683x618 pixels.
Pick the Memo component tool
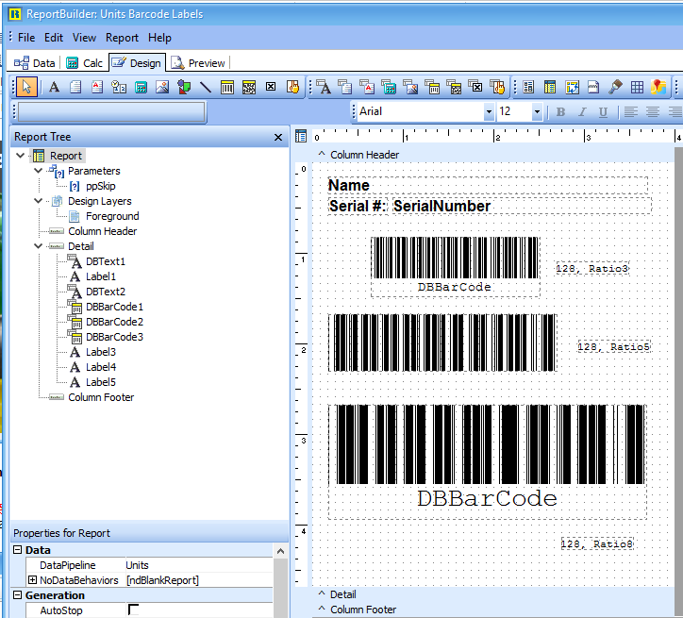[75, 87]
